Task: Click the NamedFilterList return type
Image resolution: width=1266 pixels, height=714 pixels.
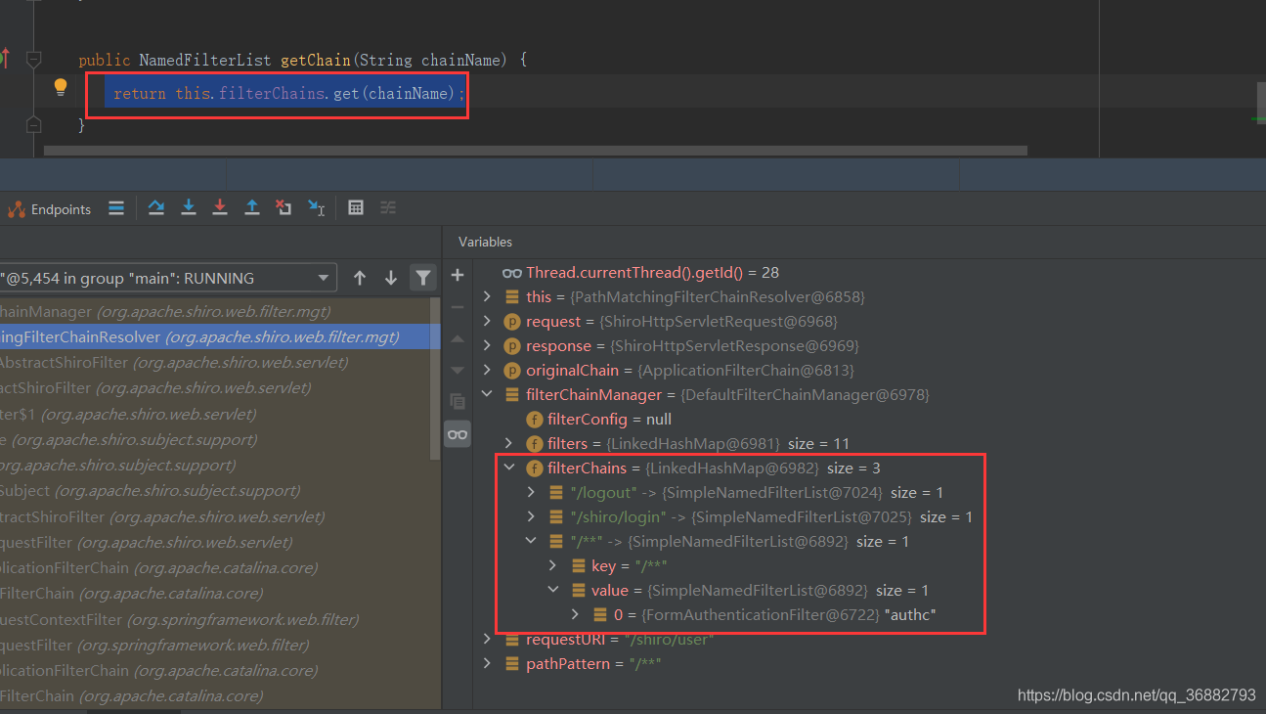Action: pyautogui.click(x=205, y=60)
